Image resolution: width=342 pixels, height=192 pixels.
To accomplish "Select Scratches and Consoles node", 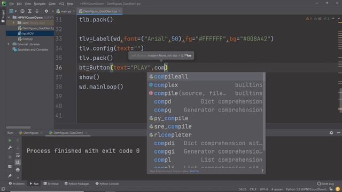I will (30, 50).
